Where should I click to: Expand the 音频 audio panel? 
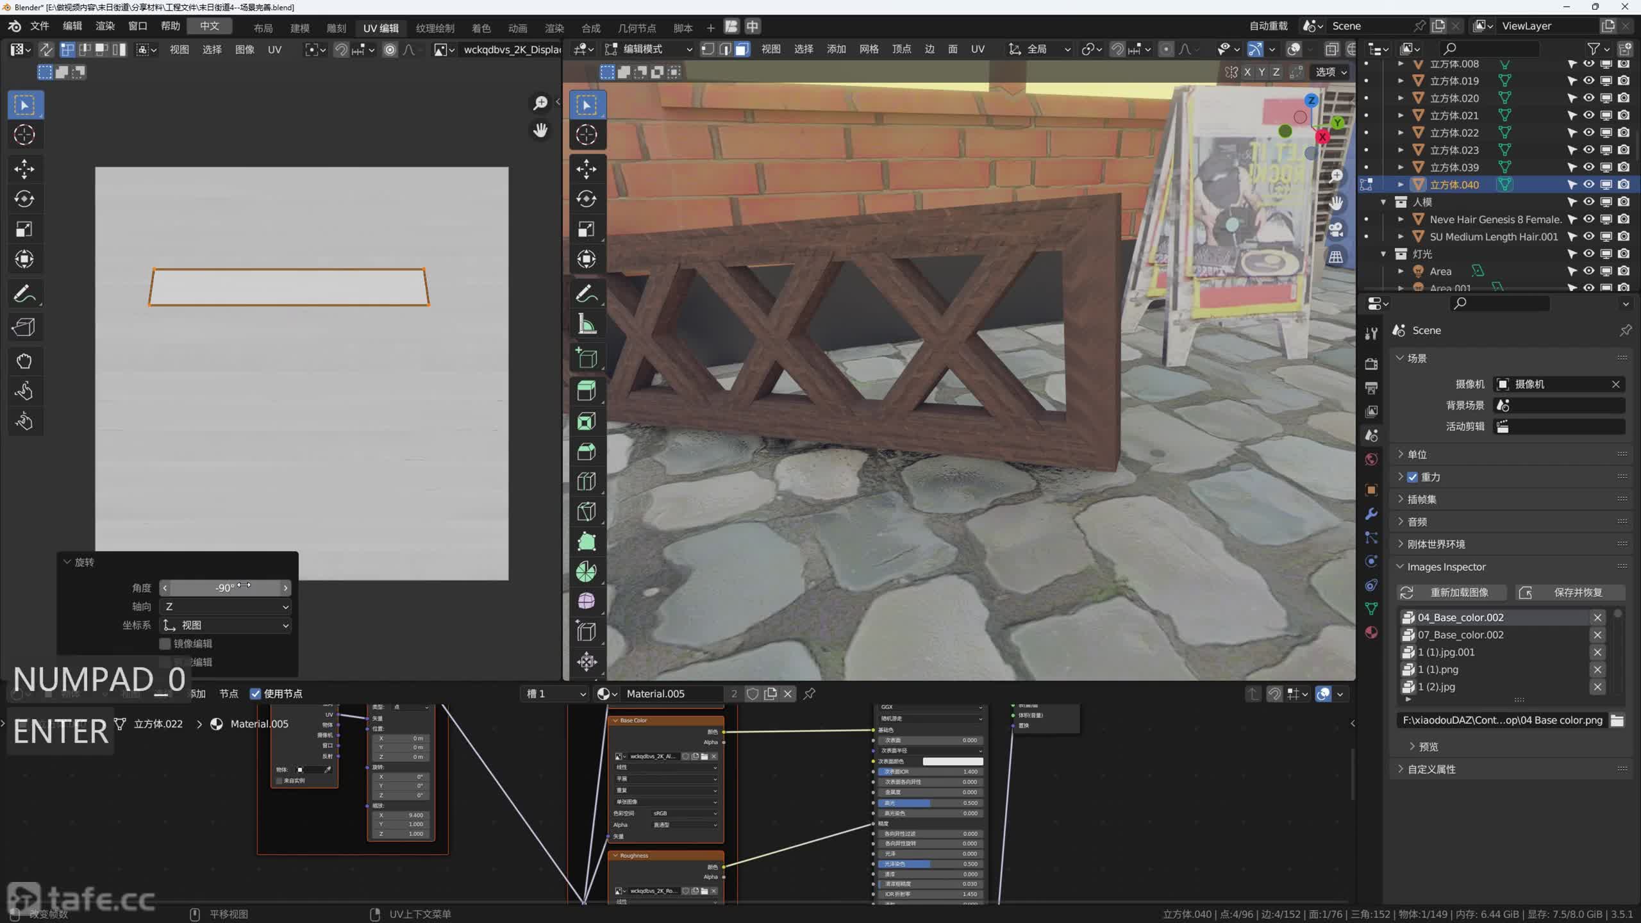click(1400, 522)
